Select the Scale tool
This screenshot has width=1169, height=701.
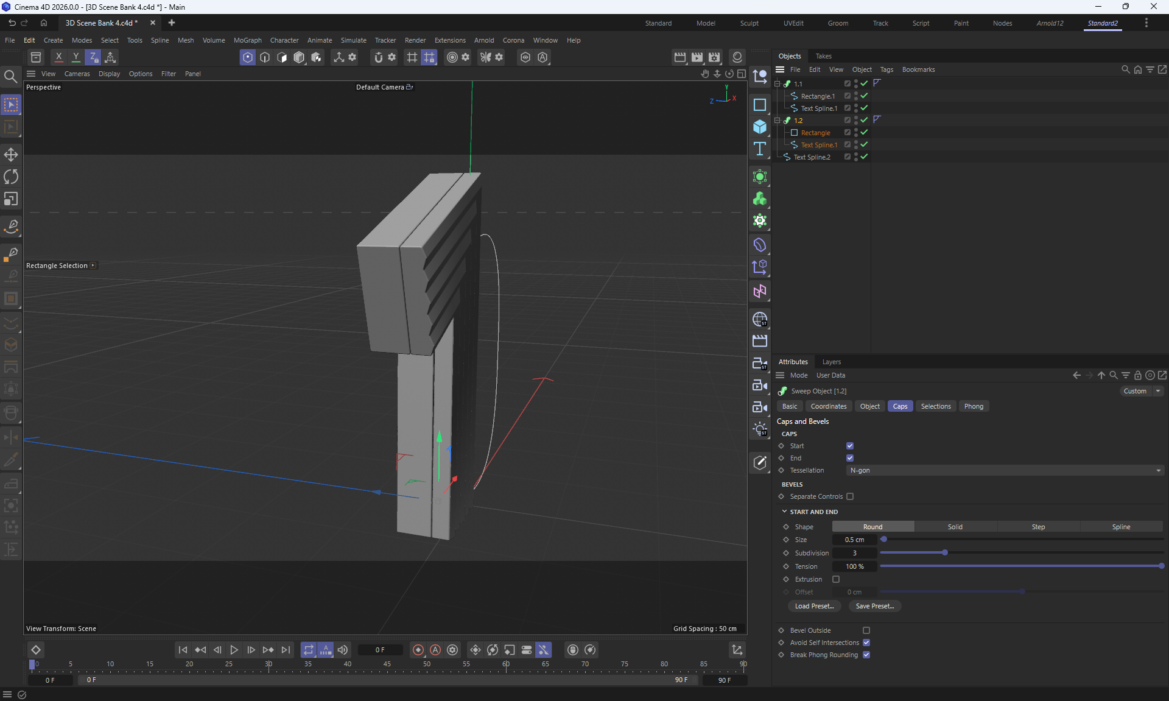click(x=11, y=199)
